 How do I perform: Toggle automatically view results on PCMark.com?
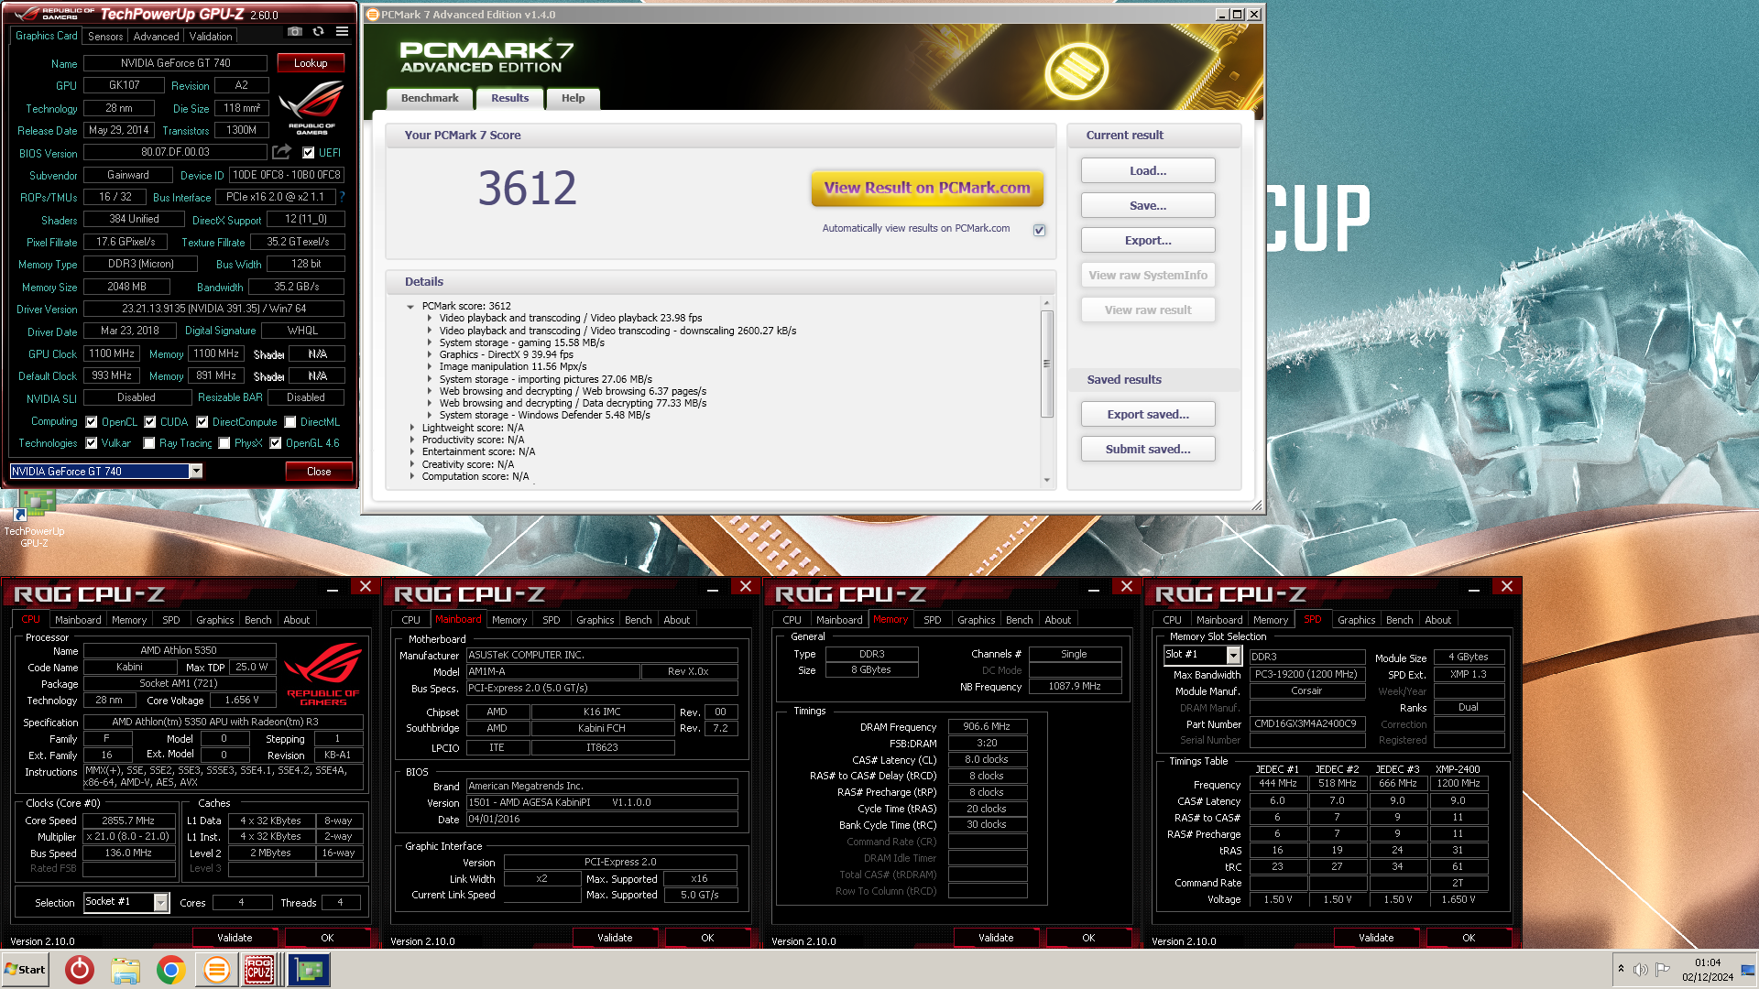(1040, 230)
